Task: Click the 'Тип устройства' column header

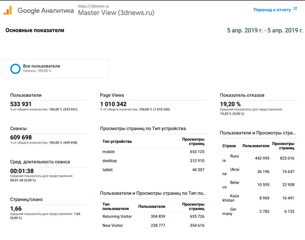Action: pyautogui.click(x=117, y=142)
